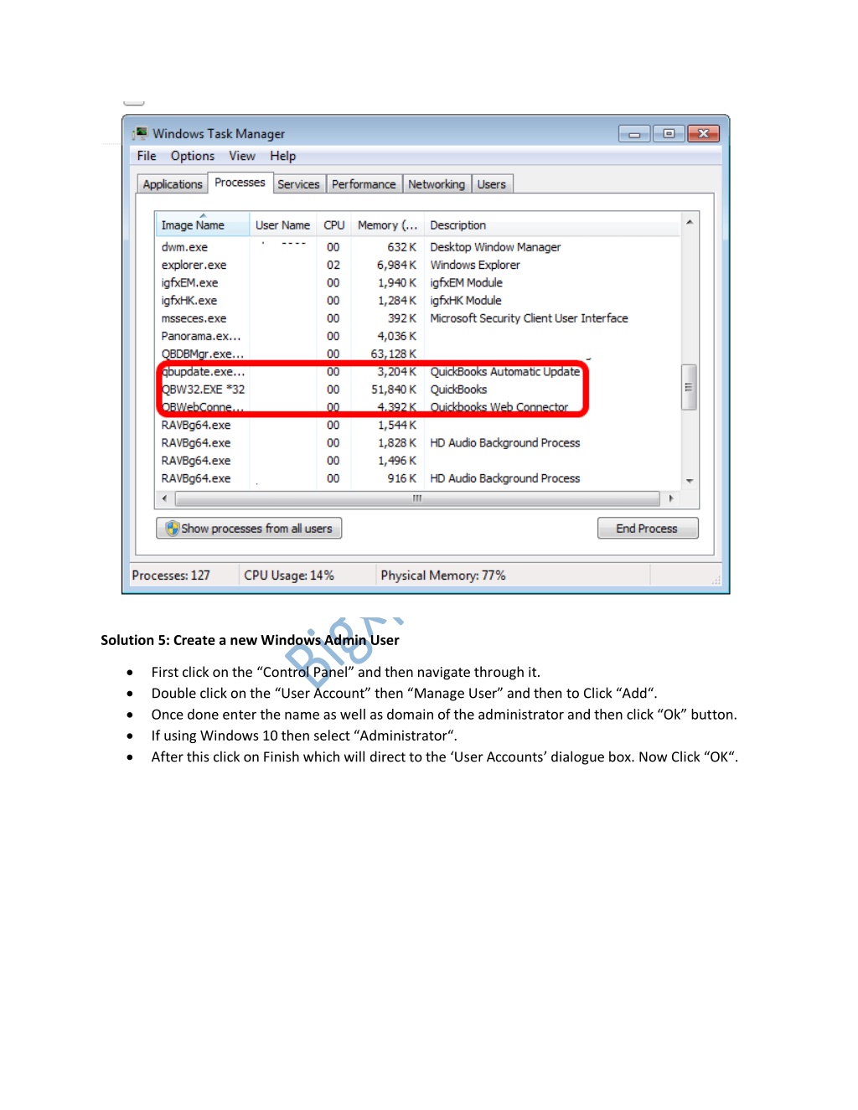Click the 51,840 K memory value
The width and height of the screenshot is (858, 1110).
click(393, 390)
